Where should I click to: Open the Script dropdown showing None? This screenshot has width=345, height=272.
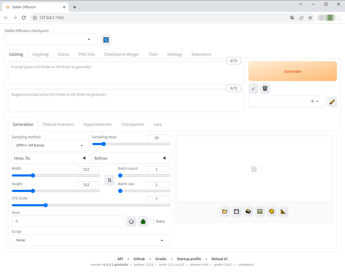point(91,240)
